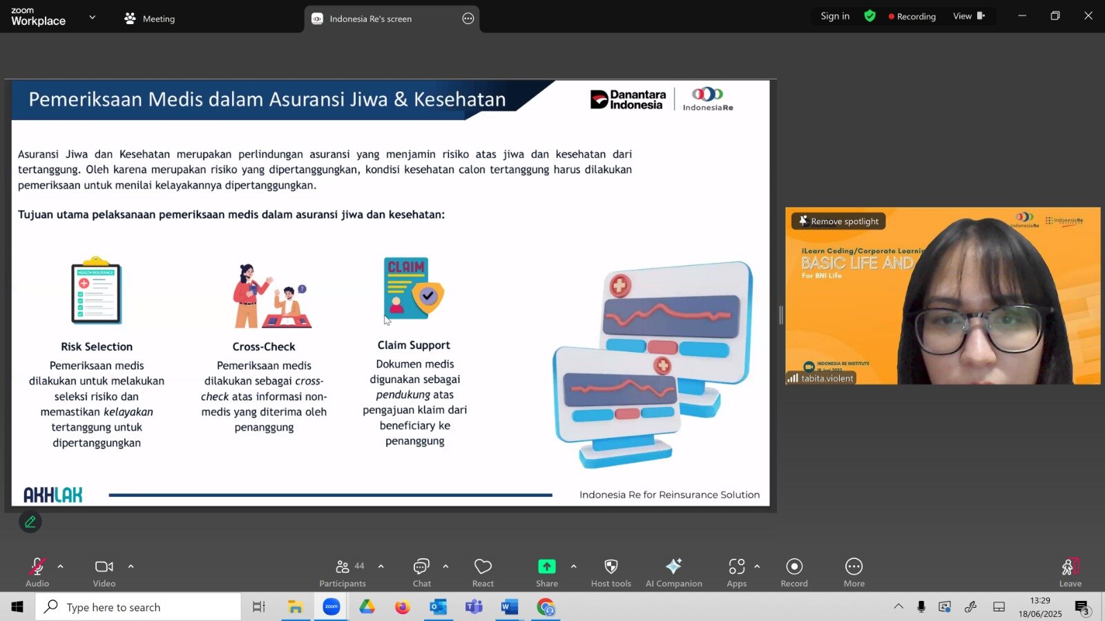Open the Participants panel
Image resolution: width=1105 pixels, height=621 pixels.
pyautogui.click(x=343, y=573)
